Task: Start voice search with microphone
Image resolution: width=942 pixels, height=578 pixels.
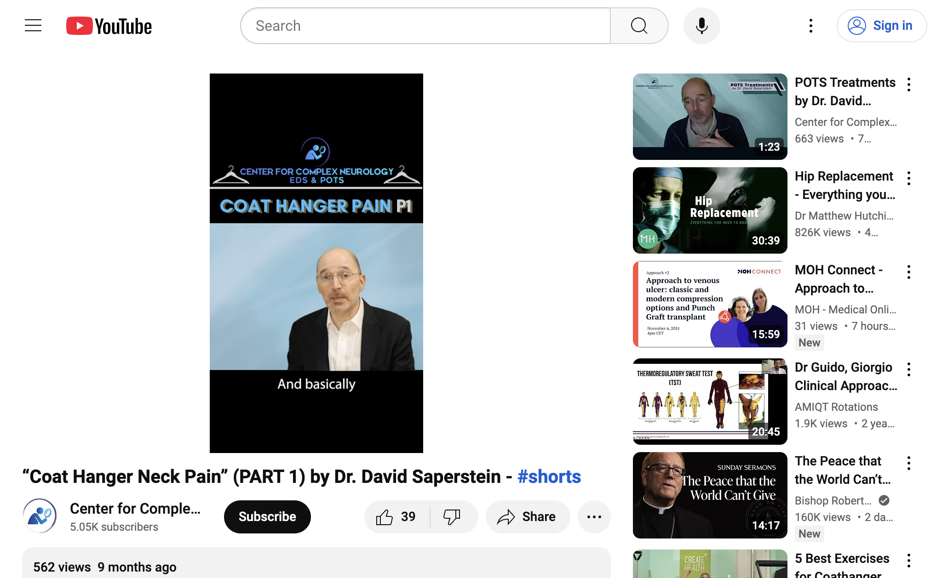Action: tap(701, 26)
